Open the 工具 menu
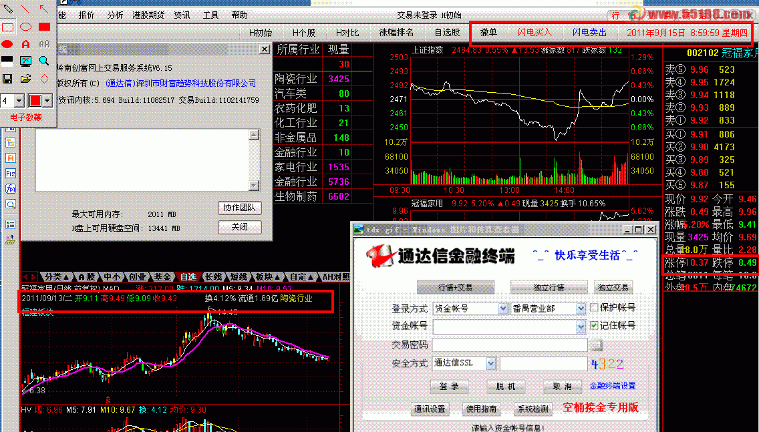 tap(210, 15)
